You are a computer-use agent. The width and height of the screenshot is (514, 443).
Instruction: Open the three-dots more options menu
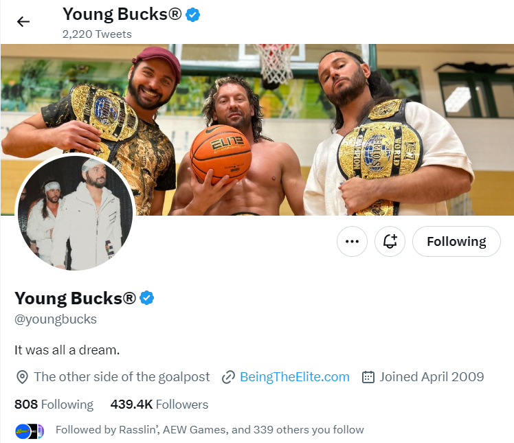click(x=352, y=242)
